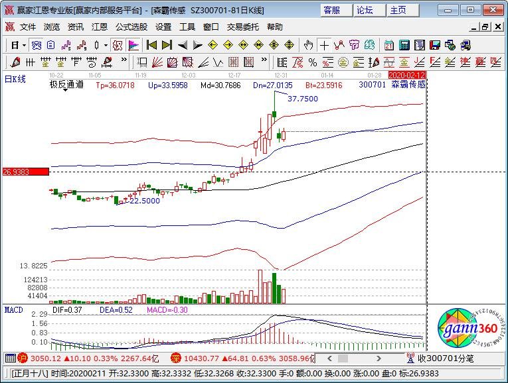Select the V-shaped zigzag wave tool
The image size is (508, 383).
pos(218,62)
